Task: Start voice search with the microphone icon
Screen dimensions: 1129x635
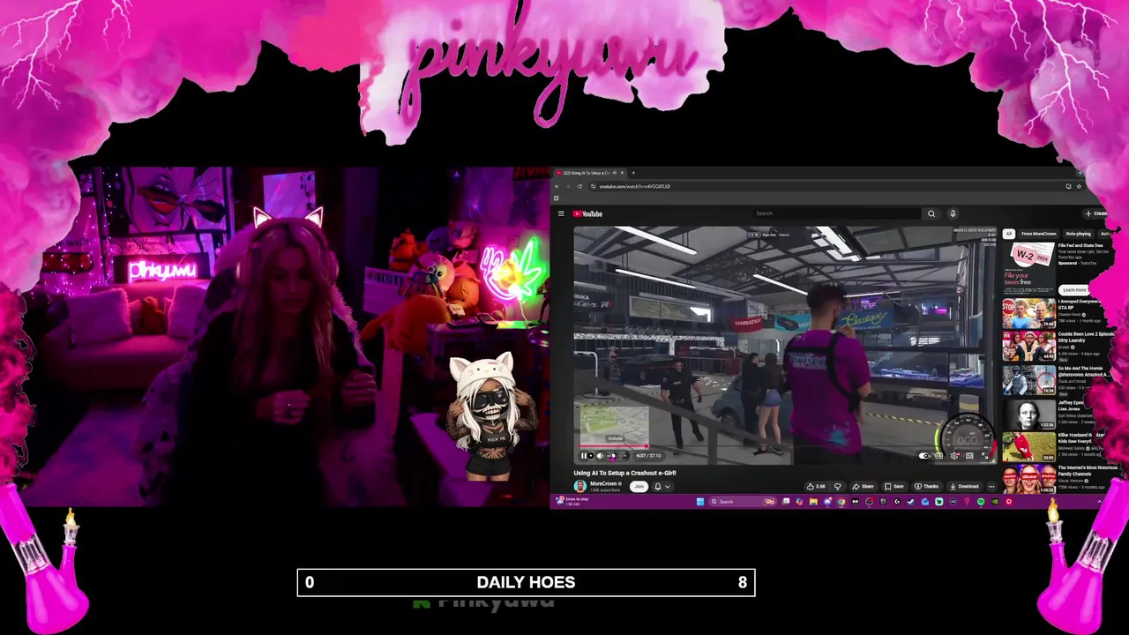Action: 953,213
